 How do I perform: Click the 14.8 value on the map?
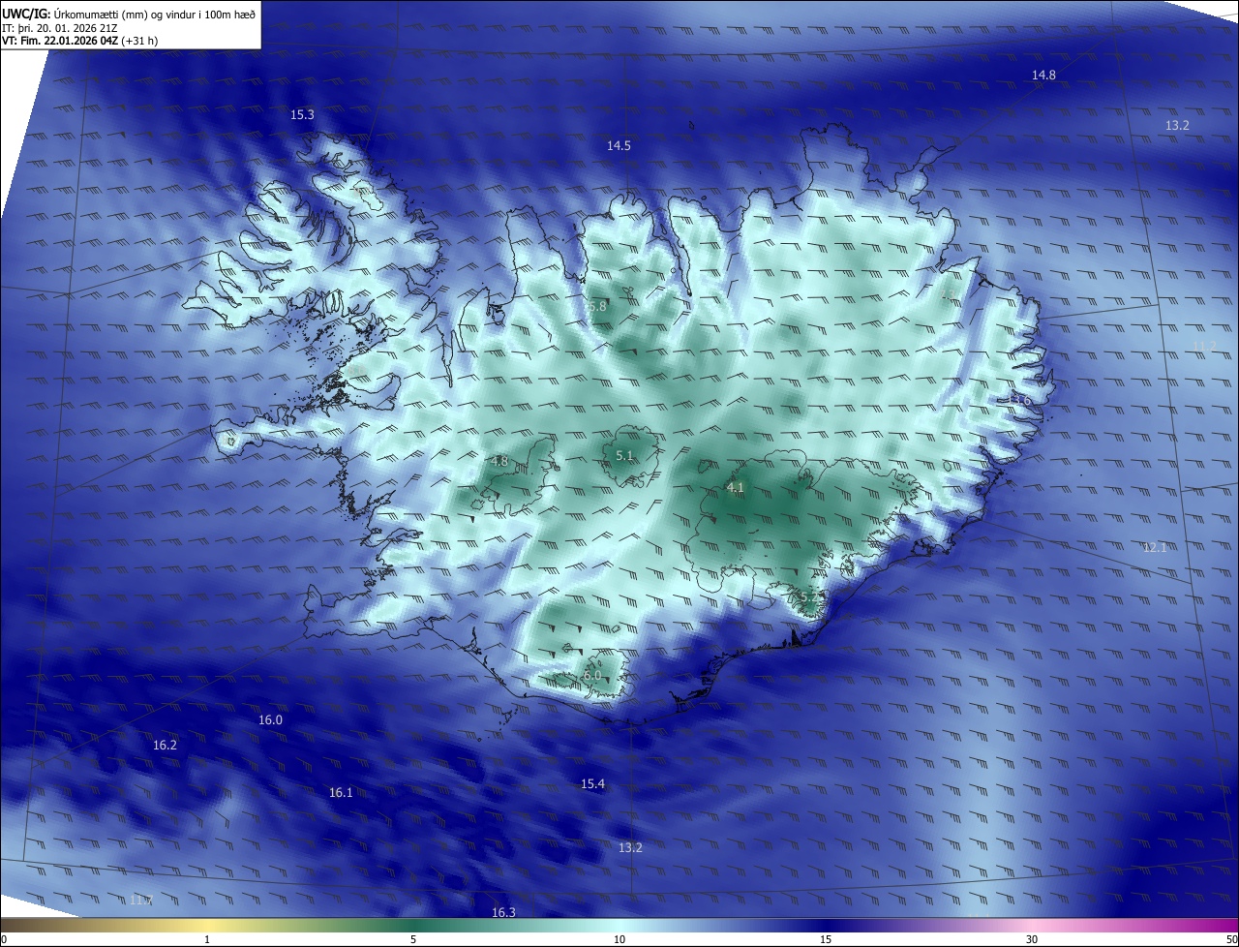pyautogui.click(x=1043, y=75)
